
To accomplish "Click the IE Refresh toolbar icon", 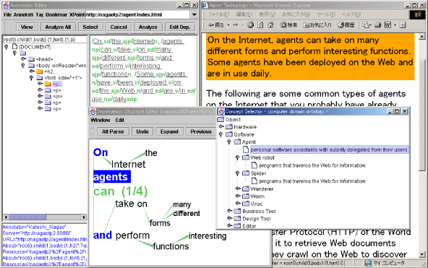I will coord(260,25).
